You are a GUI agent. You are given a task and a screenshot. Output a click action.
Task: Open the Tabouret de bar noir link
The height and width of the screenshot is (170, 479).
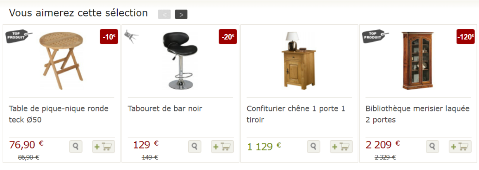point(165,109)
